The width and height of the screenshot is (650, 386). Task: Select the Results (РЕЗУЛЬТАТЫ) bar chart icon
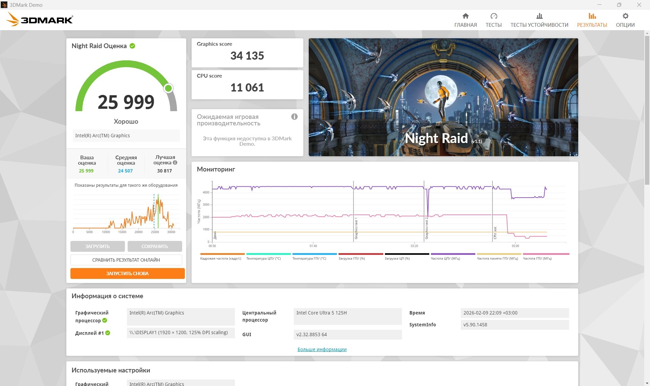click(x=592, y=16)
